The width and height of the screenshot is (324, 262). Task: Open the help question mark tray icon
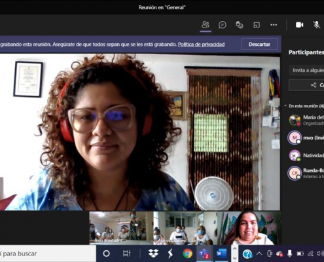coord(247,253)
